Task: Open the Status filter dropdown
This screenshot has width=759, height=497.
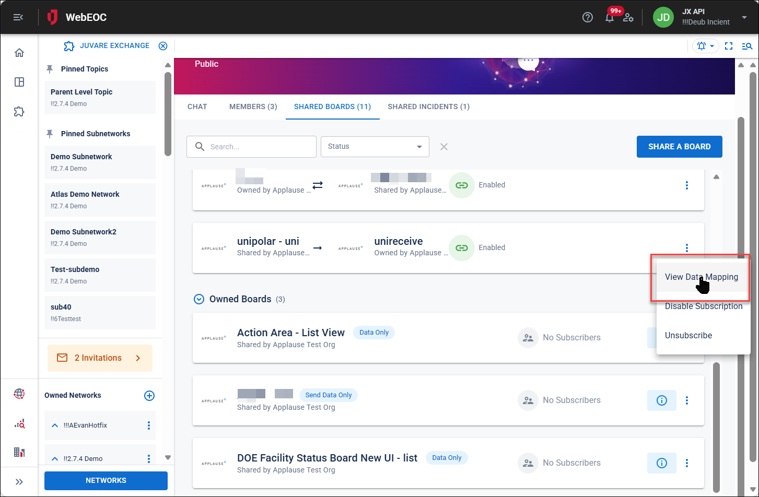Action: tap(375, 147)
